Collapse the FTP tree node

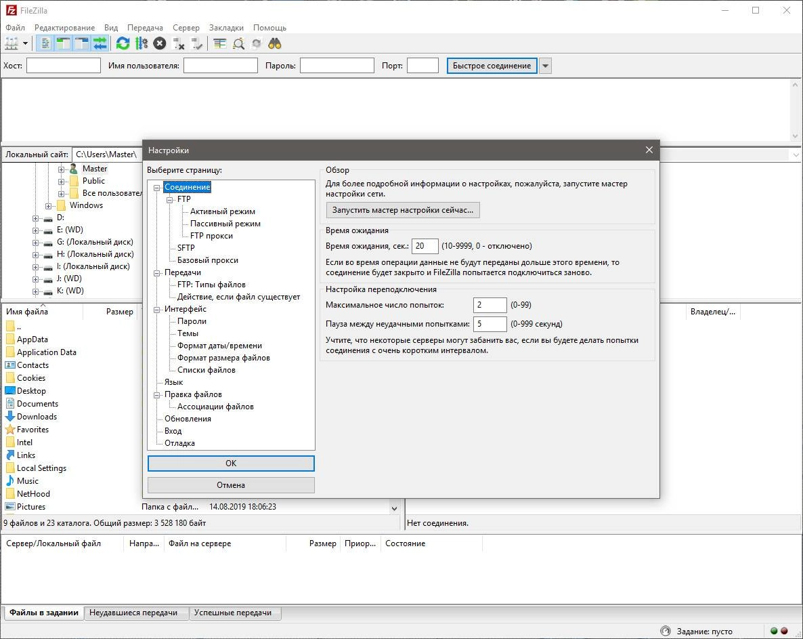click(x=169, y=200)
